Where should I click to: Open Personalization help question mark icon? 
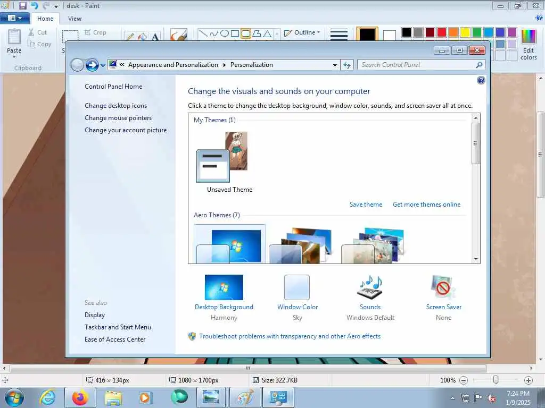[481, 81]
